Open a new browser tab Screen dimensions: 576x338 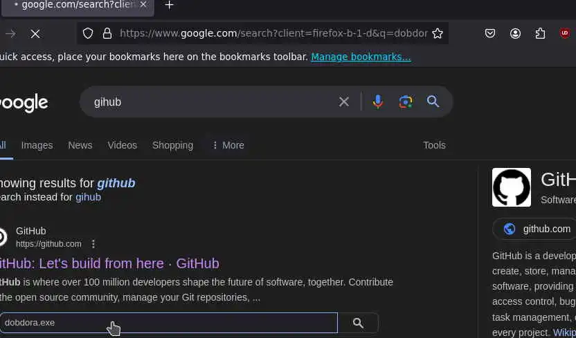click(x=169, y=5)
